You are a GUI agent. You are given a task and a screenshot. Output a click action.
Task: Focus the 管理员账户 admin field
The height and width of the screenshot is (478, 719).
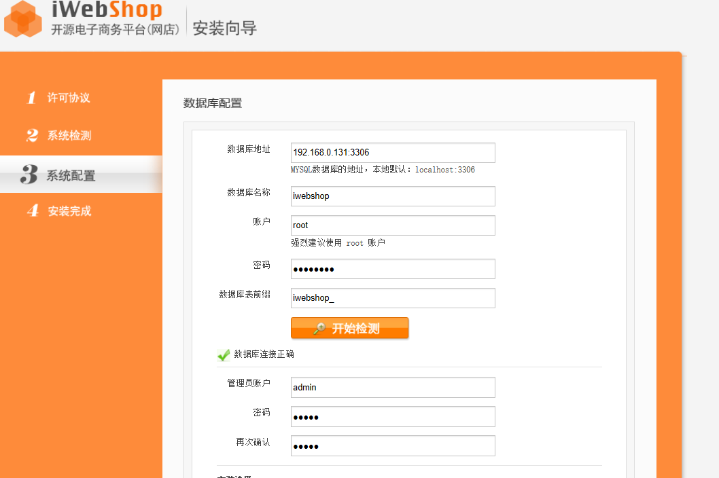click(x=393, y=387)
